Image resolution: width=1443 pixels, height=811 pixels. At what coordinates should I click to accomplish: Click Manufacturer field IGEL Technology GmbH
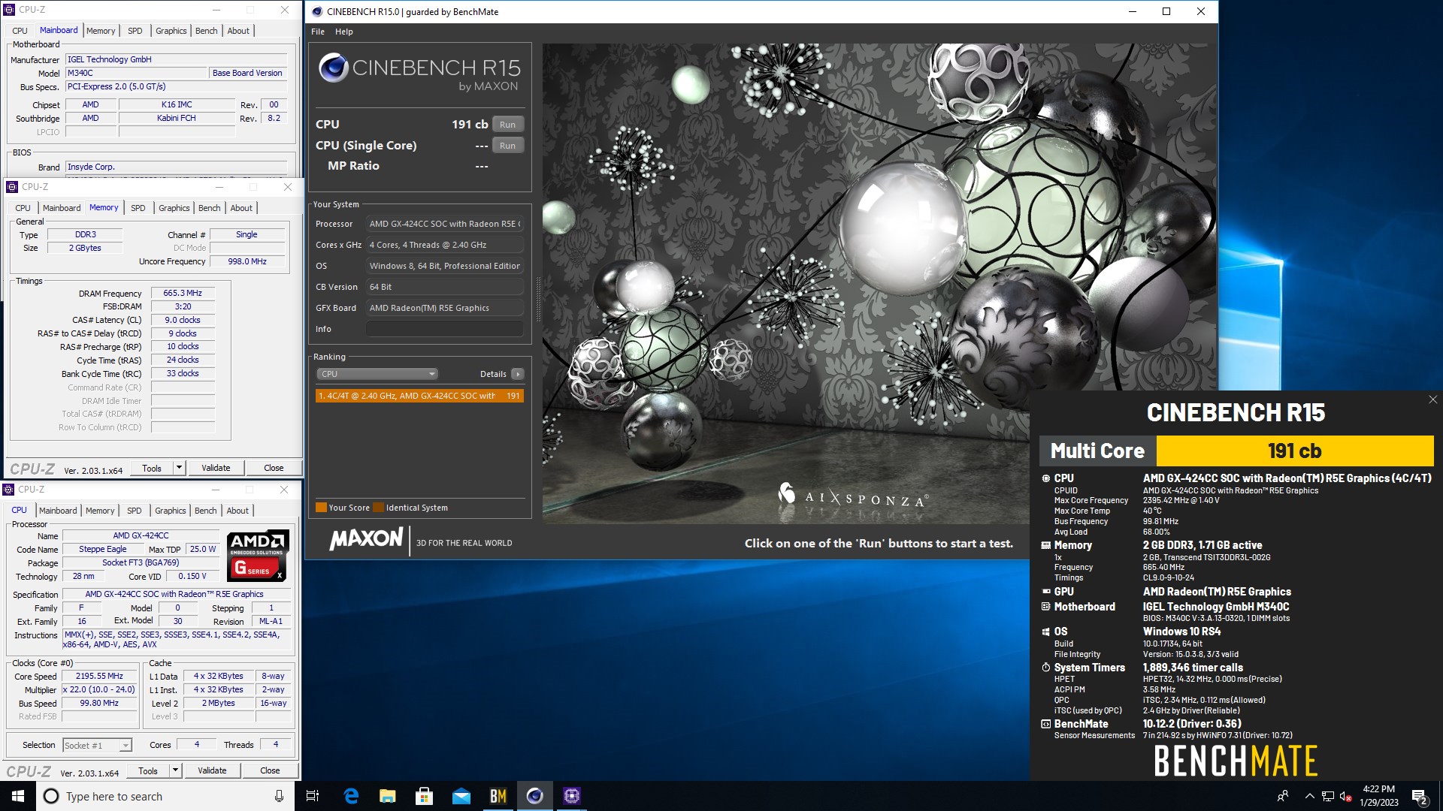click(176, 59)
